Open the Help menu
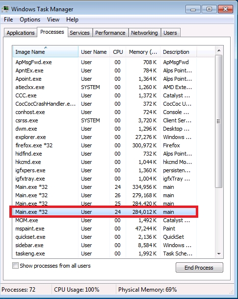 point(72,20)
